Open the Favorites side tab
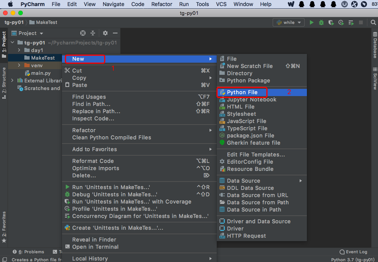This screenshot has height=262, width=378. coord(4,227)
